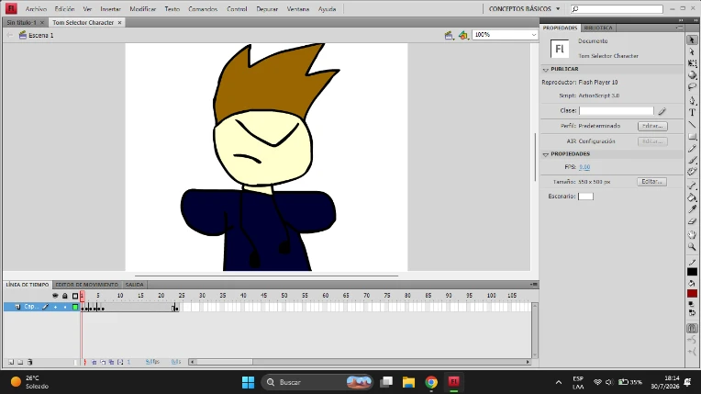Go to Escena 1 breadcrumb
The height and width of the screenshot is (394, 701).
click(x=36, y=36)
